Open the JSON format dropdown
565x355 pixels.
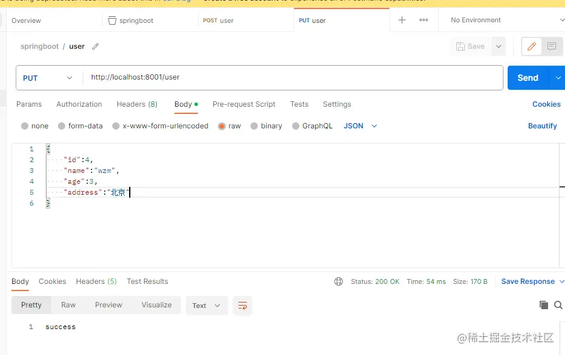[360, 126]
